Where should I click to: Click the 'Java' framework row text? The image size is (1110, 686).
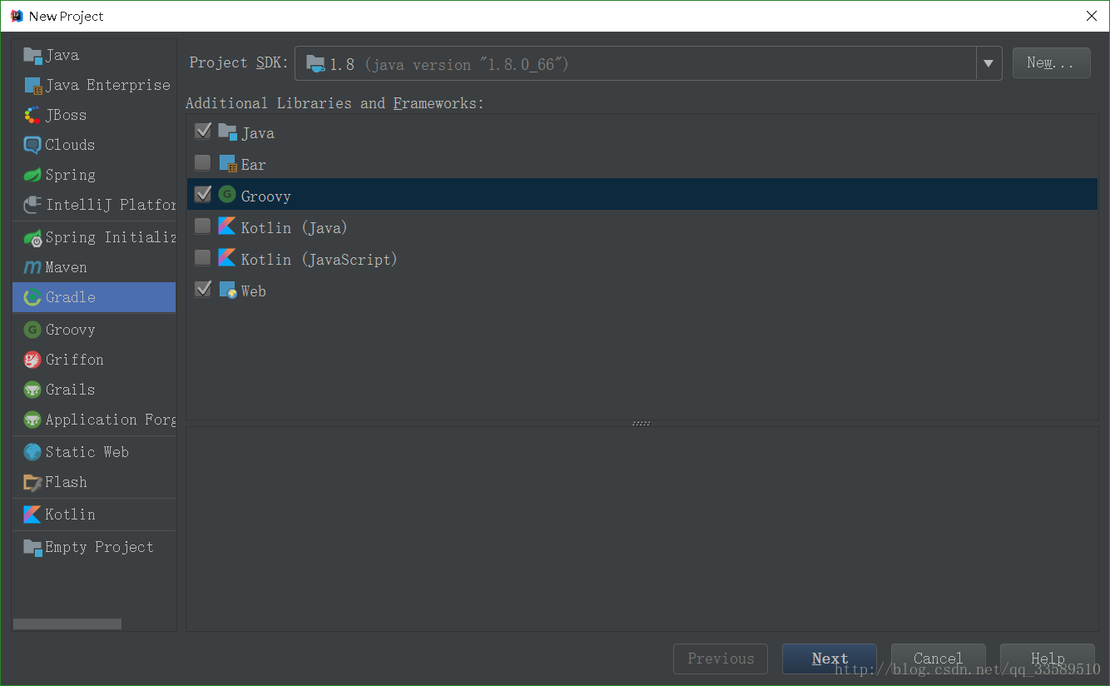[258, 133]
